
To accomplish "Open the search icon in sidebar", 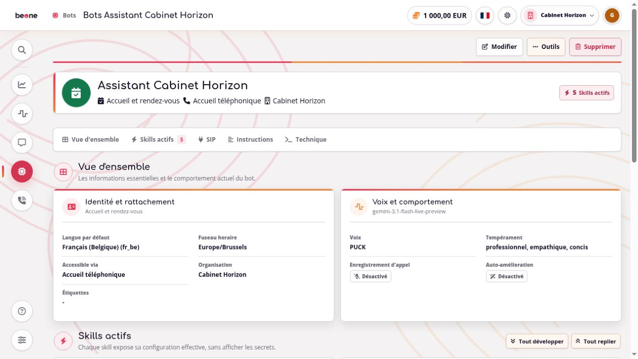I will [x=22, y=50].
